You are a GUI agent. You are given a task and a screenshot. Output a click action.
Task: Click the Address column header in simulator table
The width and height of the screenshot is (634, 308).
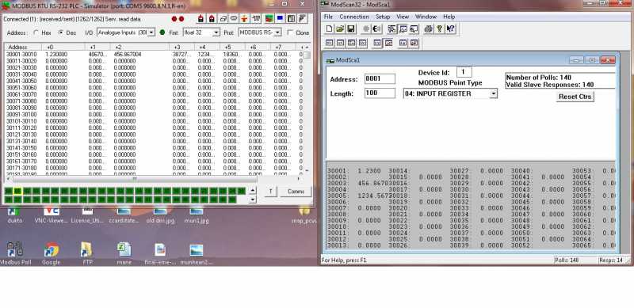pos(23,48)
